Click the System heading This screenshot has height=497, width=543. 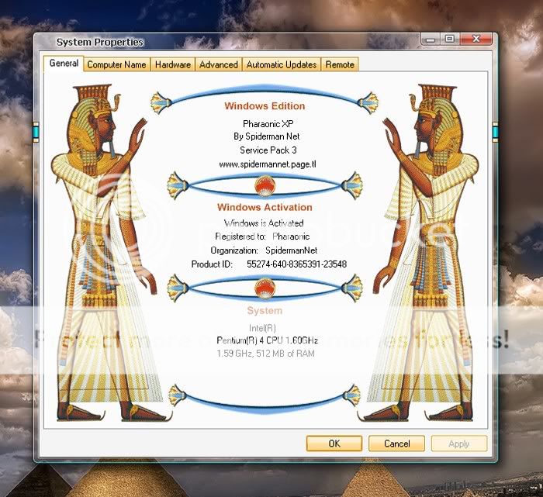[x=265, y=310]
